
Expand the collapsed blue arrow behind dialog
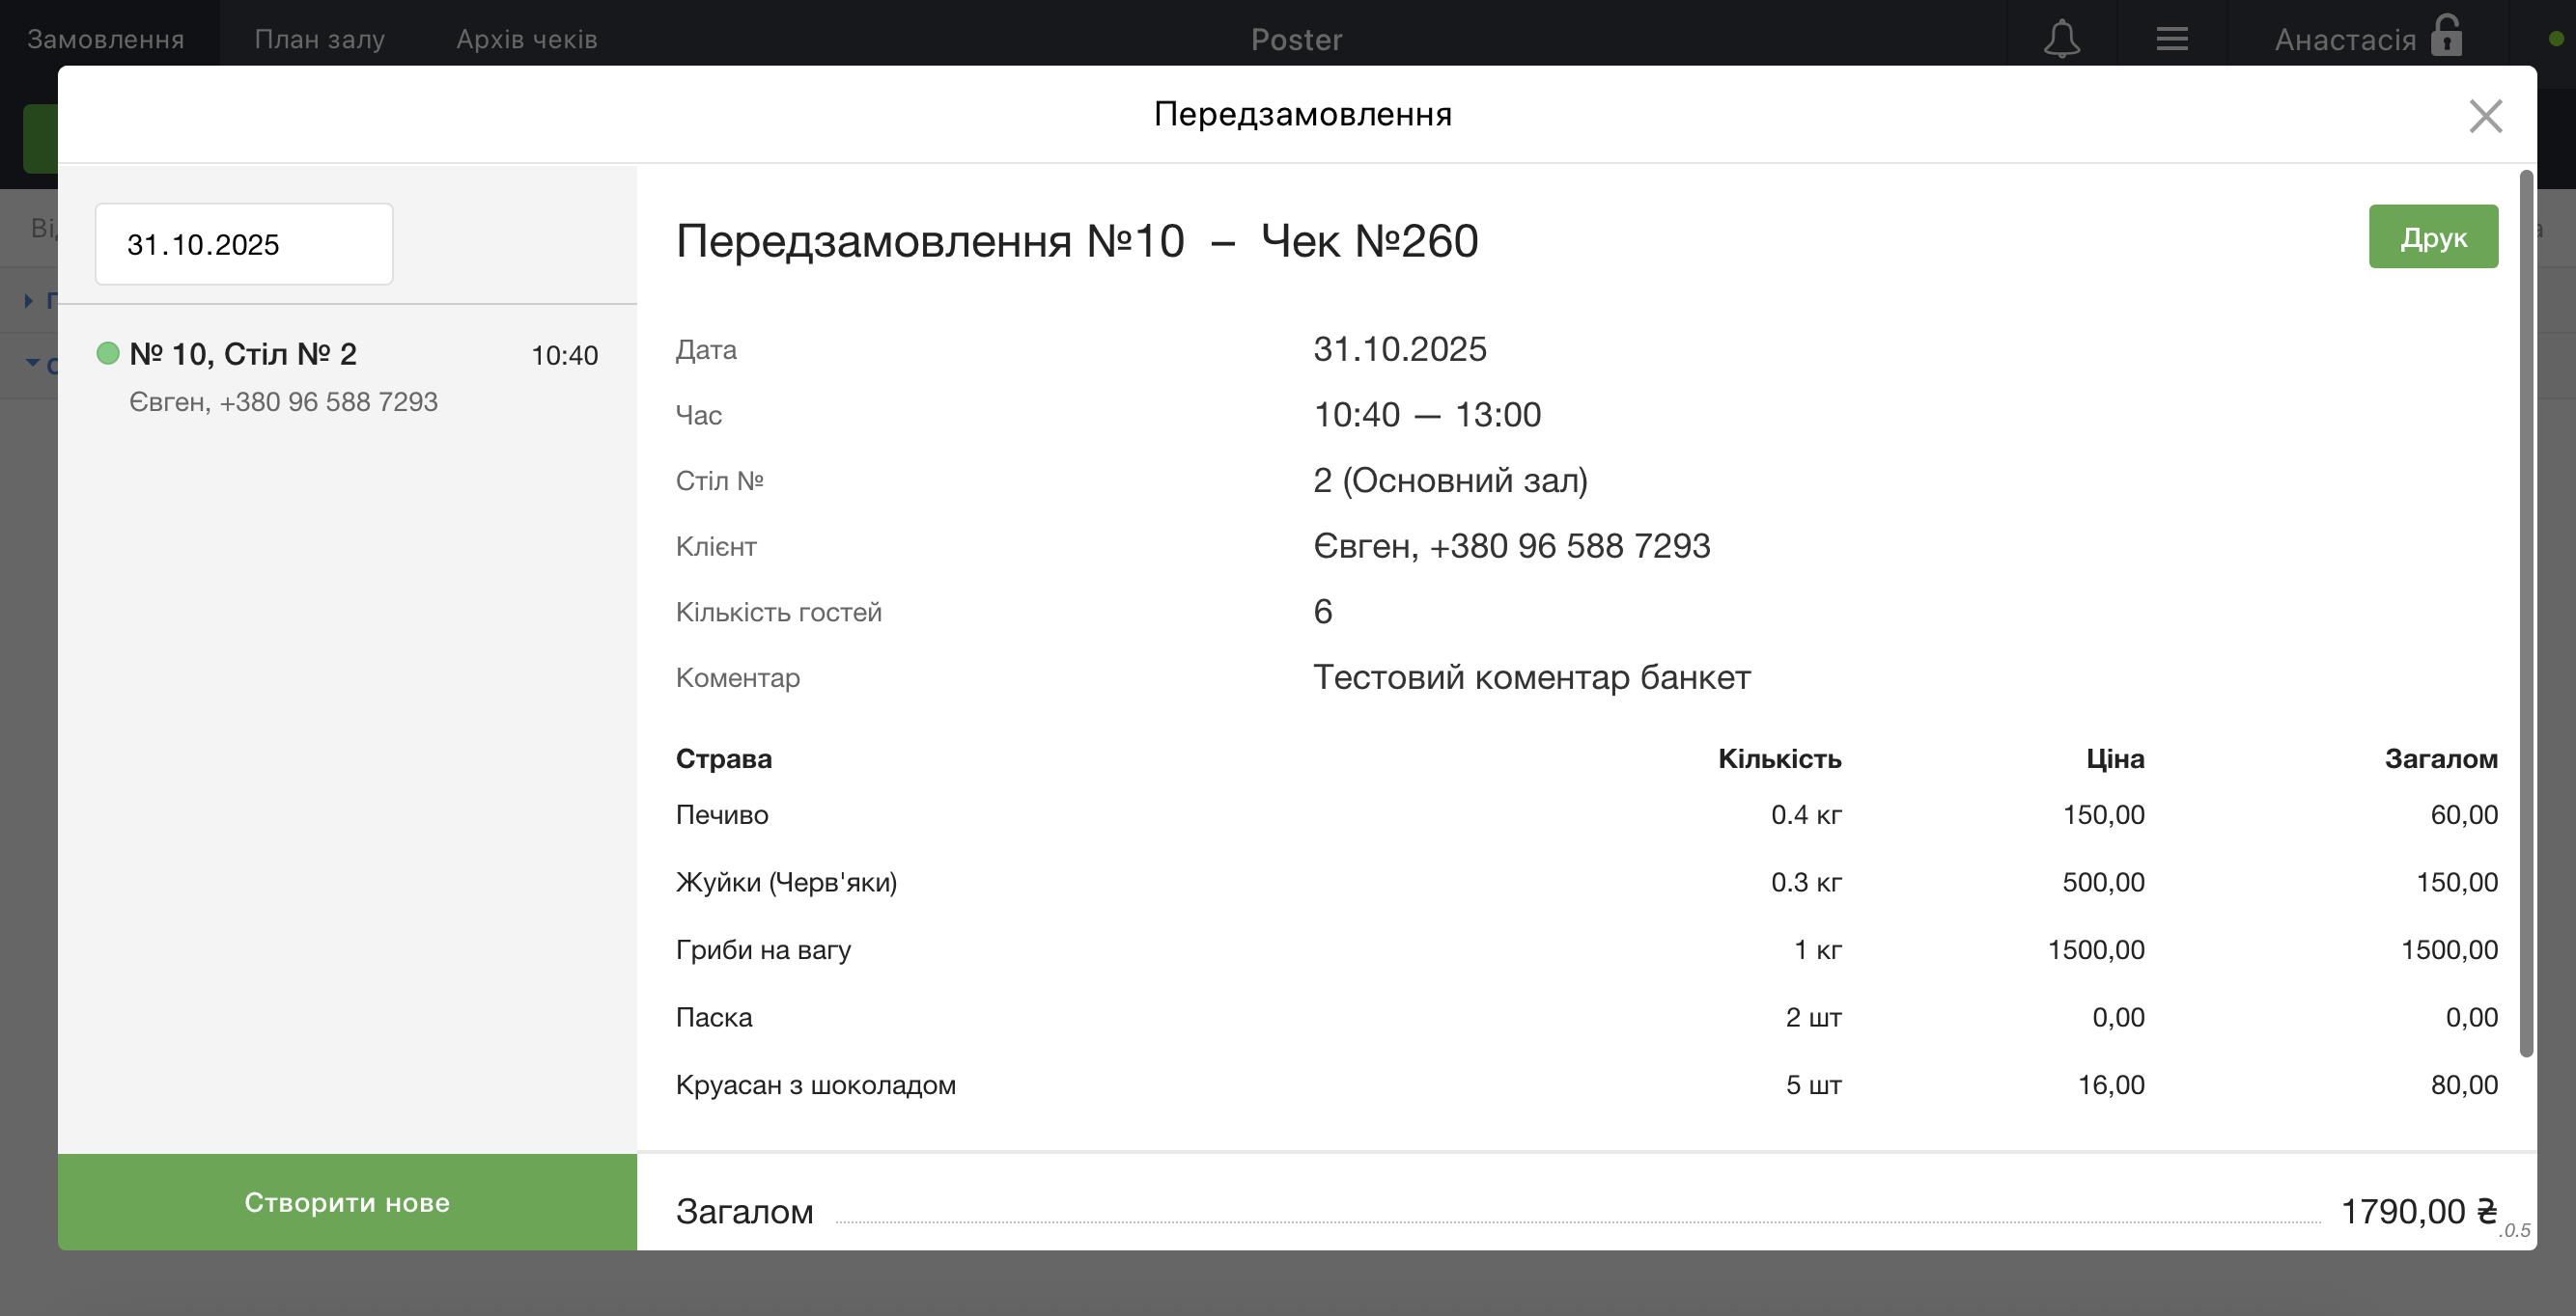[x=29, y=300]
